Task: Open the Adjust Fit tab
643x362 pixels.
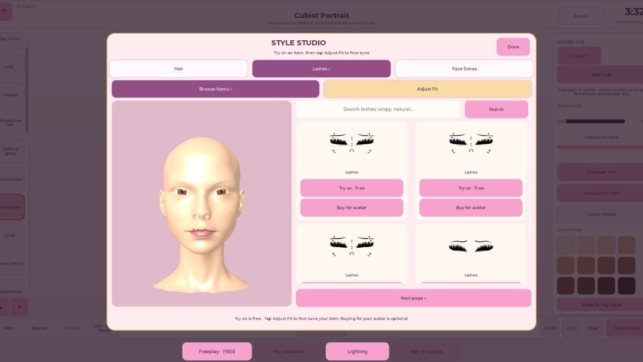Action: tap(427, 89)
